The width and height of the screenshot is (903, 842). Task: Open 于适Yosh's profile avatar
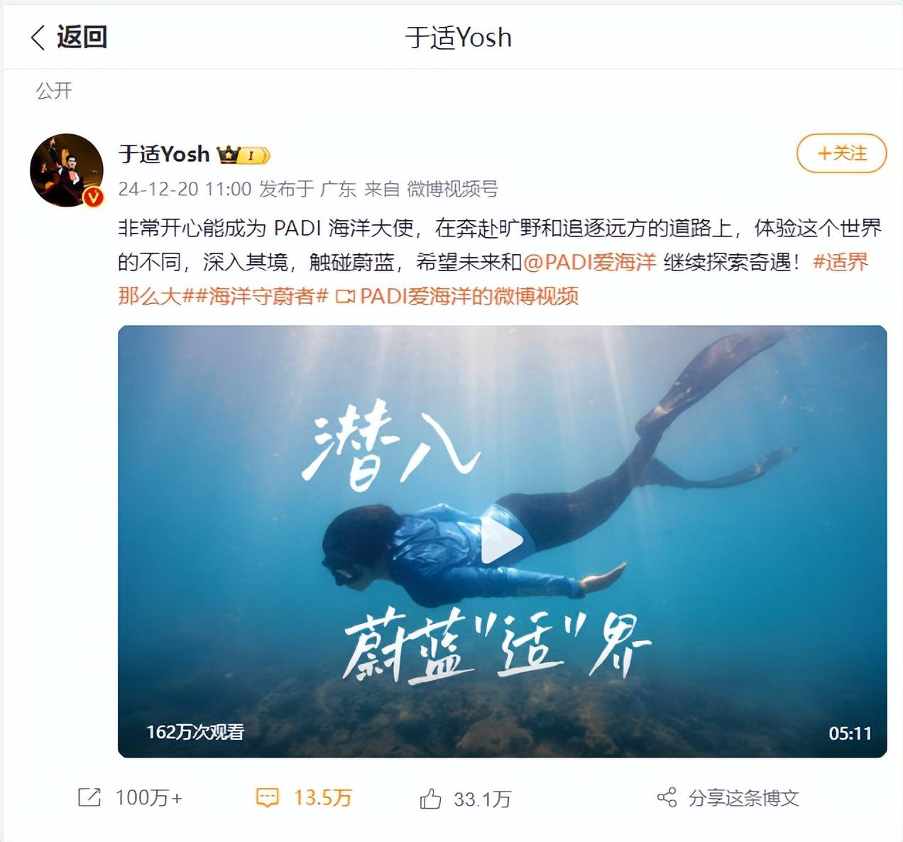(67, 170)
